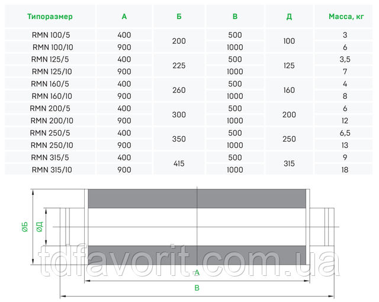The height and width of the screenshot is (302, 379).
Task: Click the RMN 160/5 row label
Action: (x=52, y=85)
